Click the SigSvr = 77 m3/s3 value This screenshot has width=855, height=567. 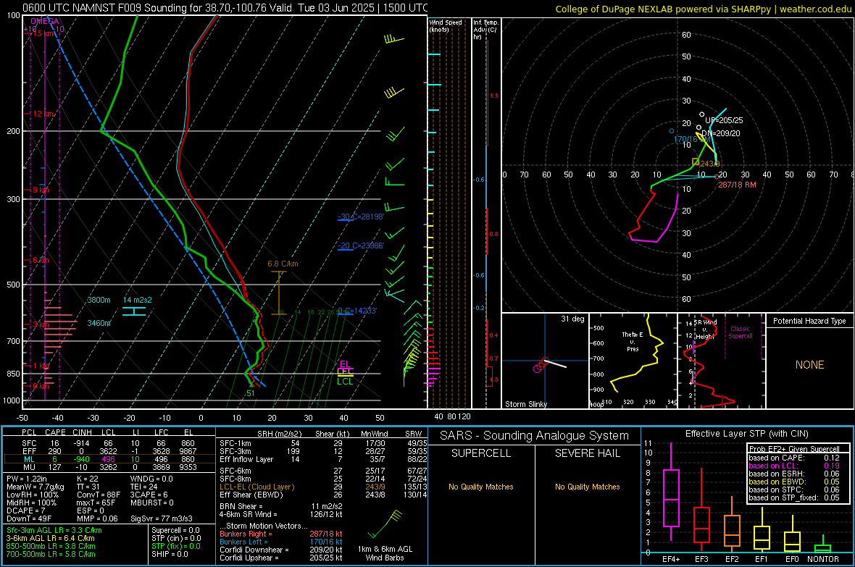point(163,518)
